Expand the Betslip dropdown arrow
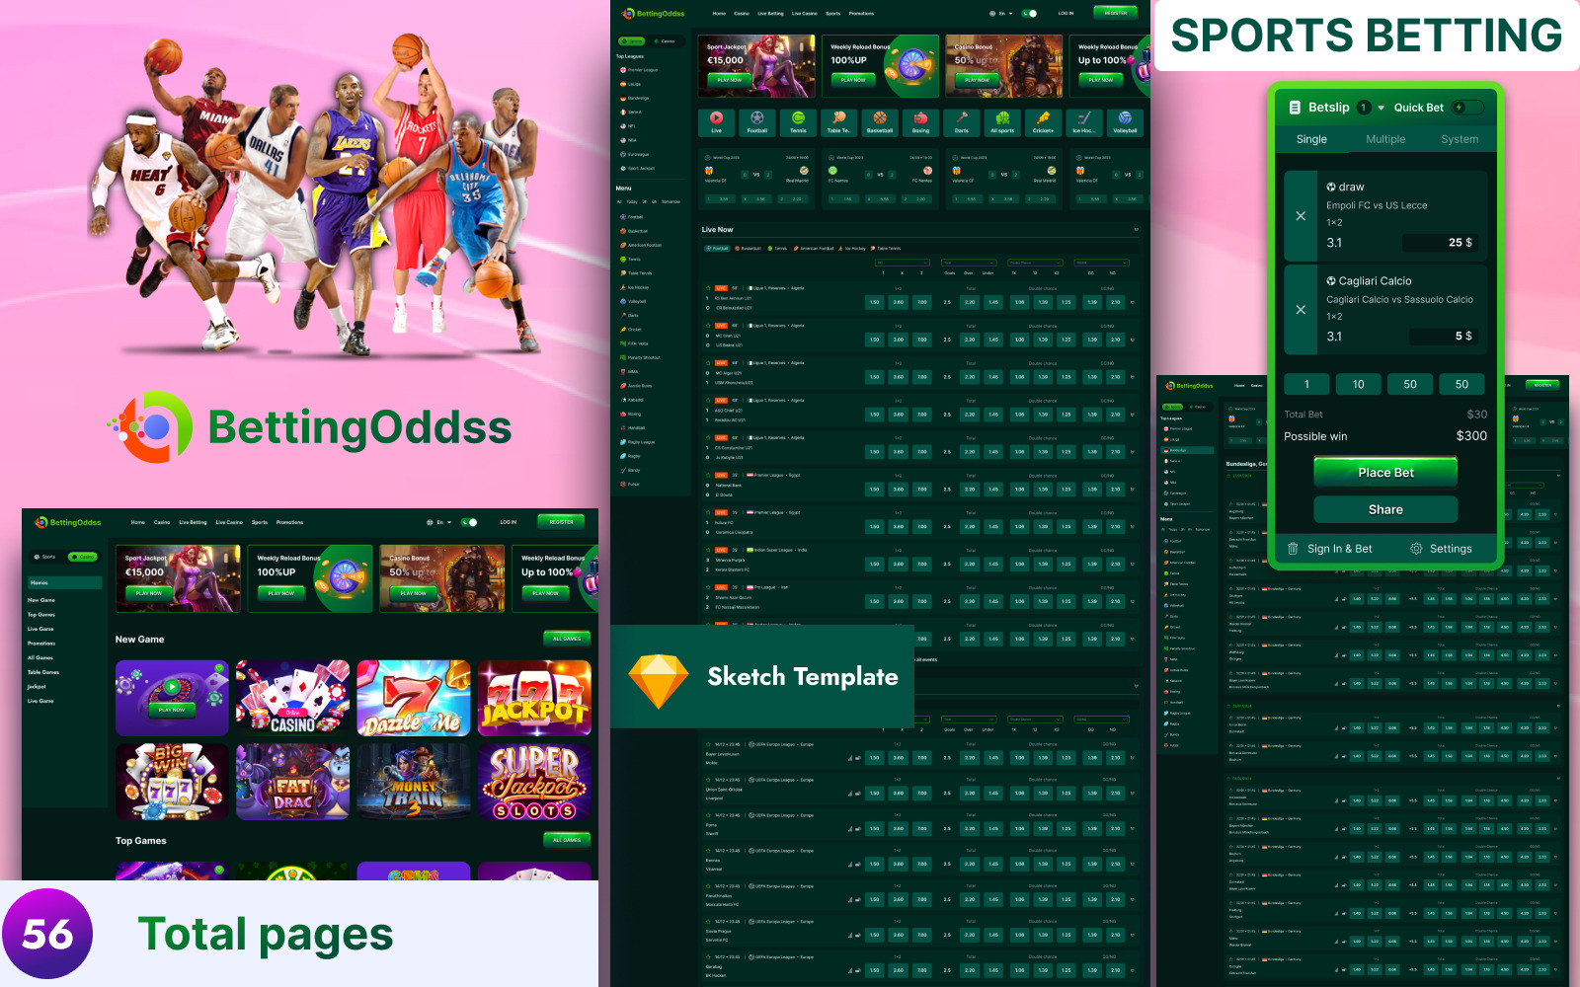1580x987 pixels. tap(1381, 108)
